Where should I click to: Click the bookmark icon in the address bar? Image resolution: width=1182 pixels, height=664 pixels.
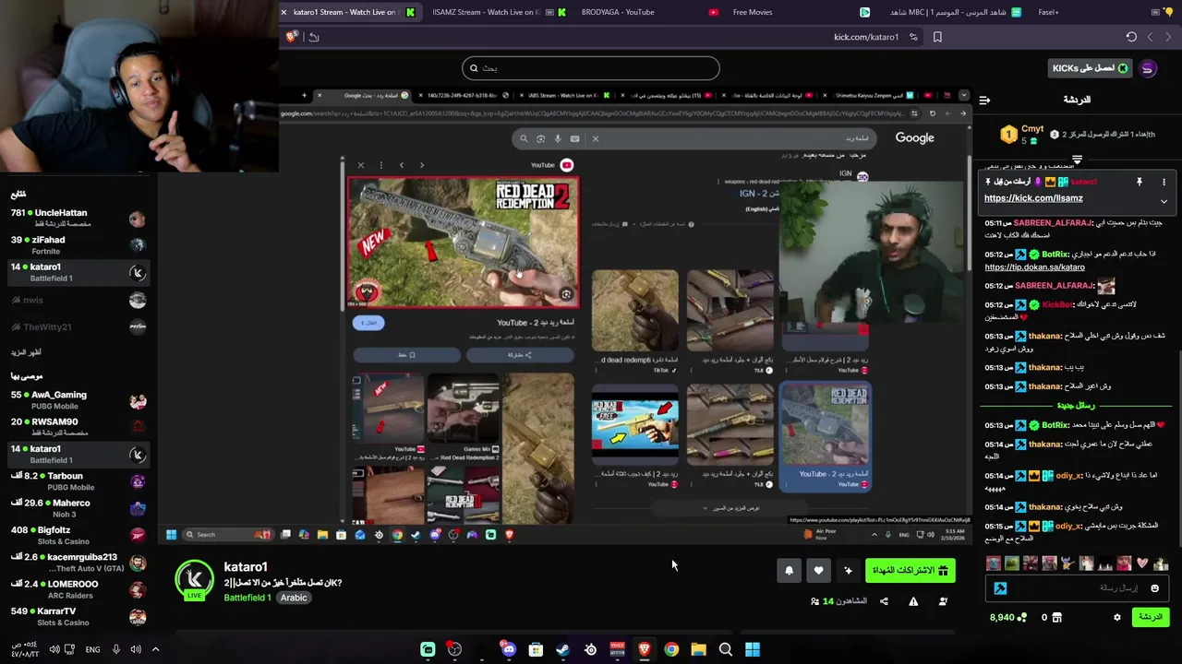[937, 37]
